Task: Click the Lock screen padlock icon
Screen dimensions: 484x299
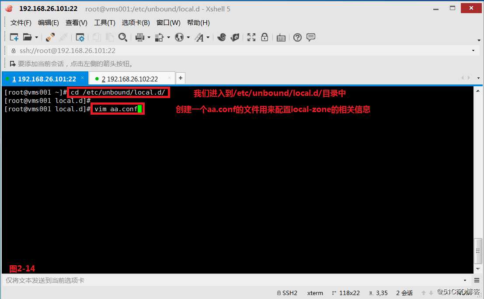Action: click(265, 37)
